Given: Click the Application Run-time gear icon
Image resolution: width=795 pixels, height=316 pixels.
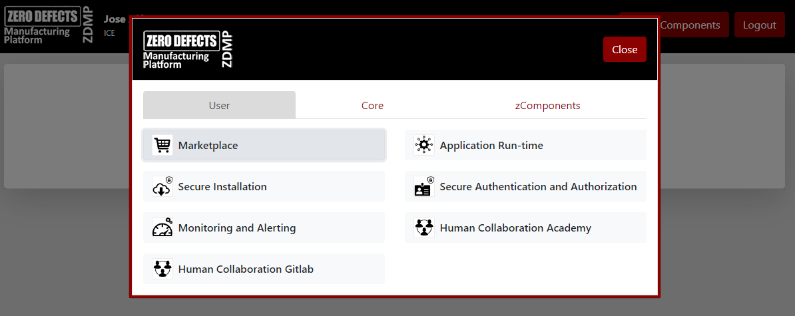Looking at the screenshot, I should (x=424, y=145).
